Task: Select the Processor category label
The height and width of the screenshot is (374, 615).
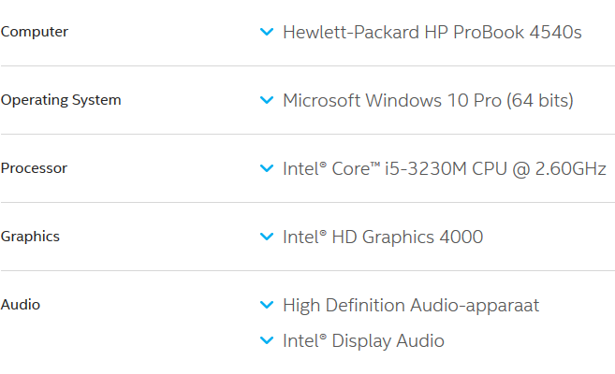Action: point(35,168)
